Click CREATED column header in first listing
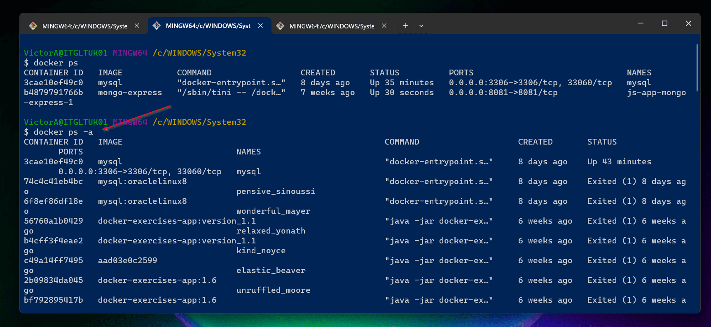 (318, 73)
